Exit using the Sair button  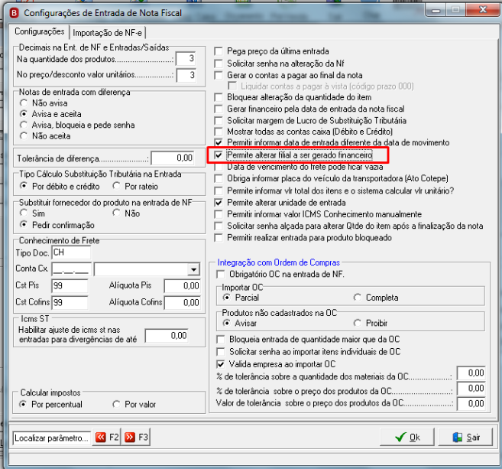[465, 438]
